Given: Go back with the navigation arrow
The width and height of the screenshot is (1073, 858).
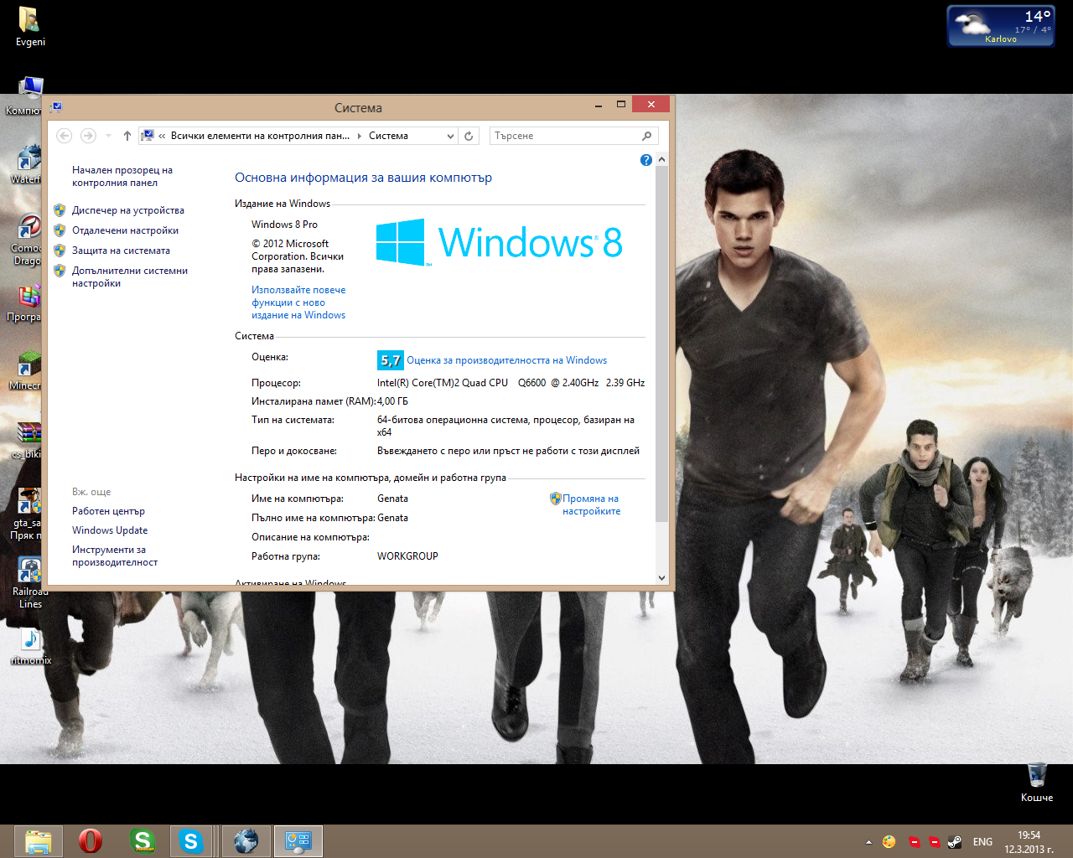Looking at the screenshot, I should pos(65,136).
